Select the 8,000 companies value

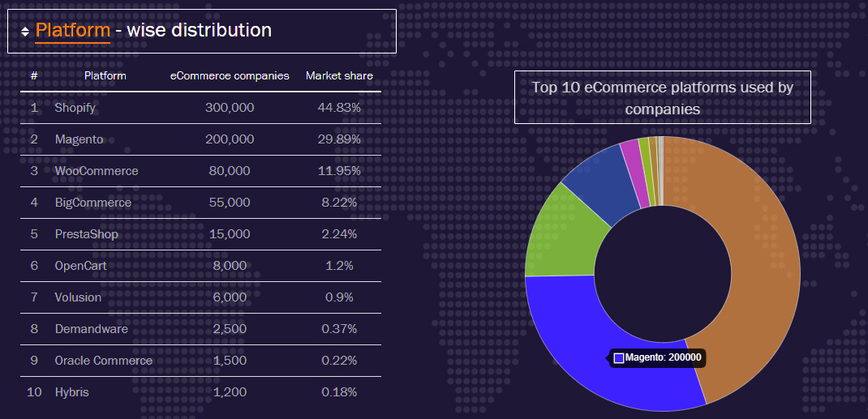tap(230, 266)
